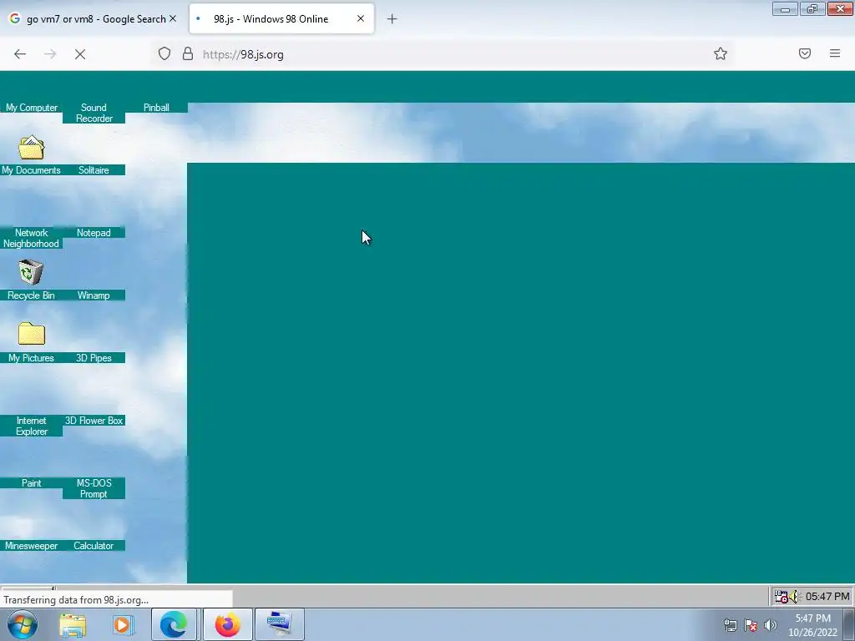Close the Google Search tab
The image size is (855, 641).
tap(173, 18)
